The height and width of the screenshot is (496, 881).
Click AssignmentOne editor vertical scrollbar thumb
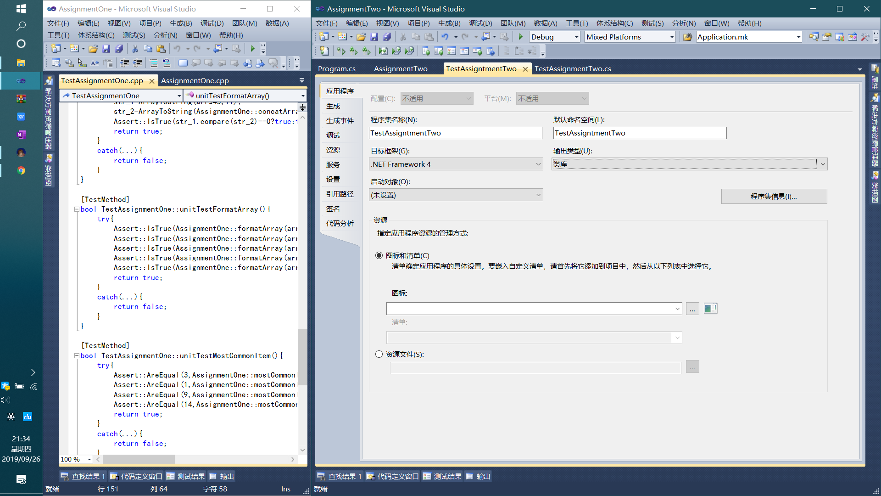[x=302, y=357]
